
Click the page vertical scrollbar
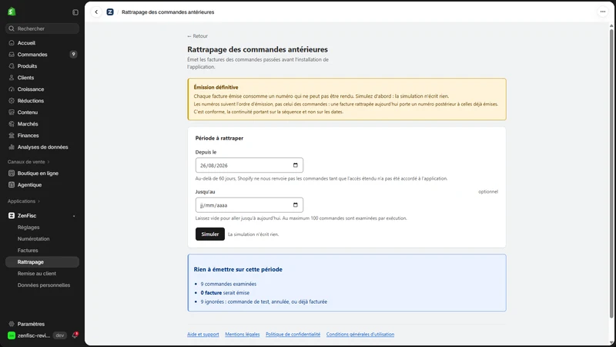click(611, 173)
